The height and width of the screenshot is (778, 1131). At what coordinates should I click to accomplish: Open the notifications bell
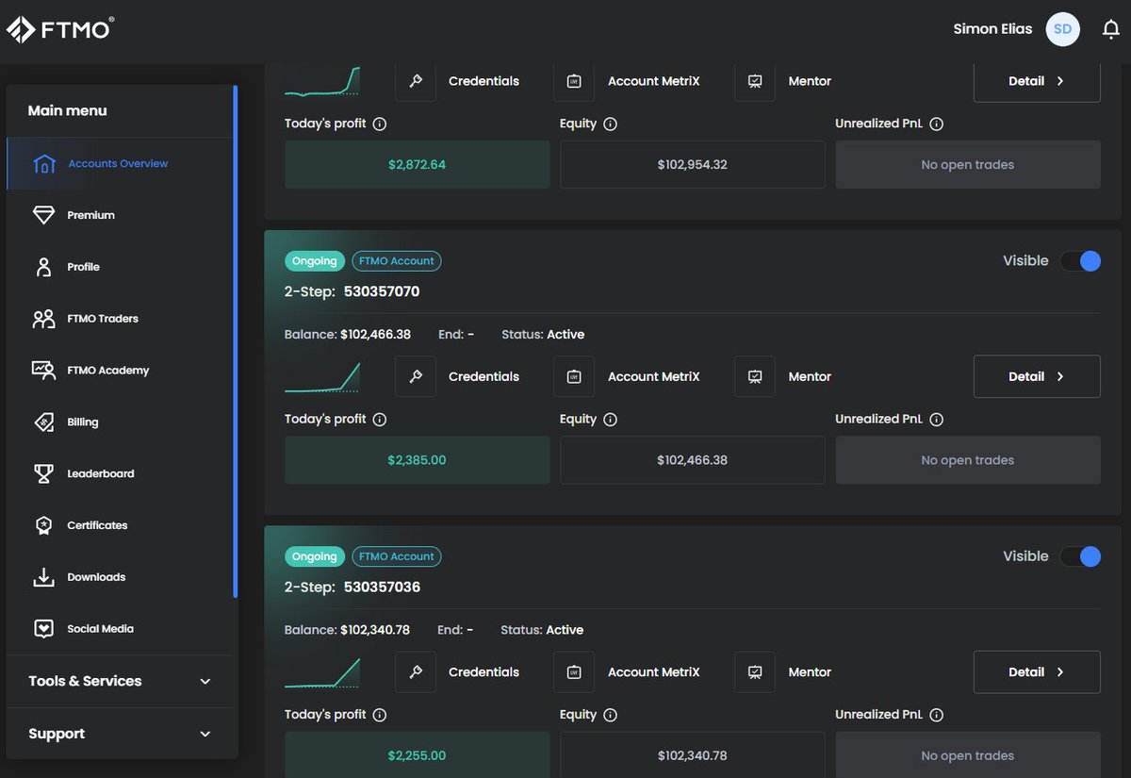pyautogui.click(x=1111, y=29)
